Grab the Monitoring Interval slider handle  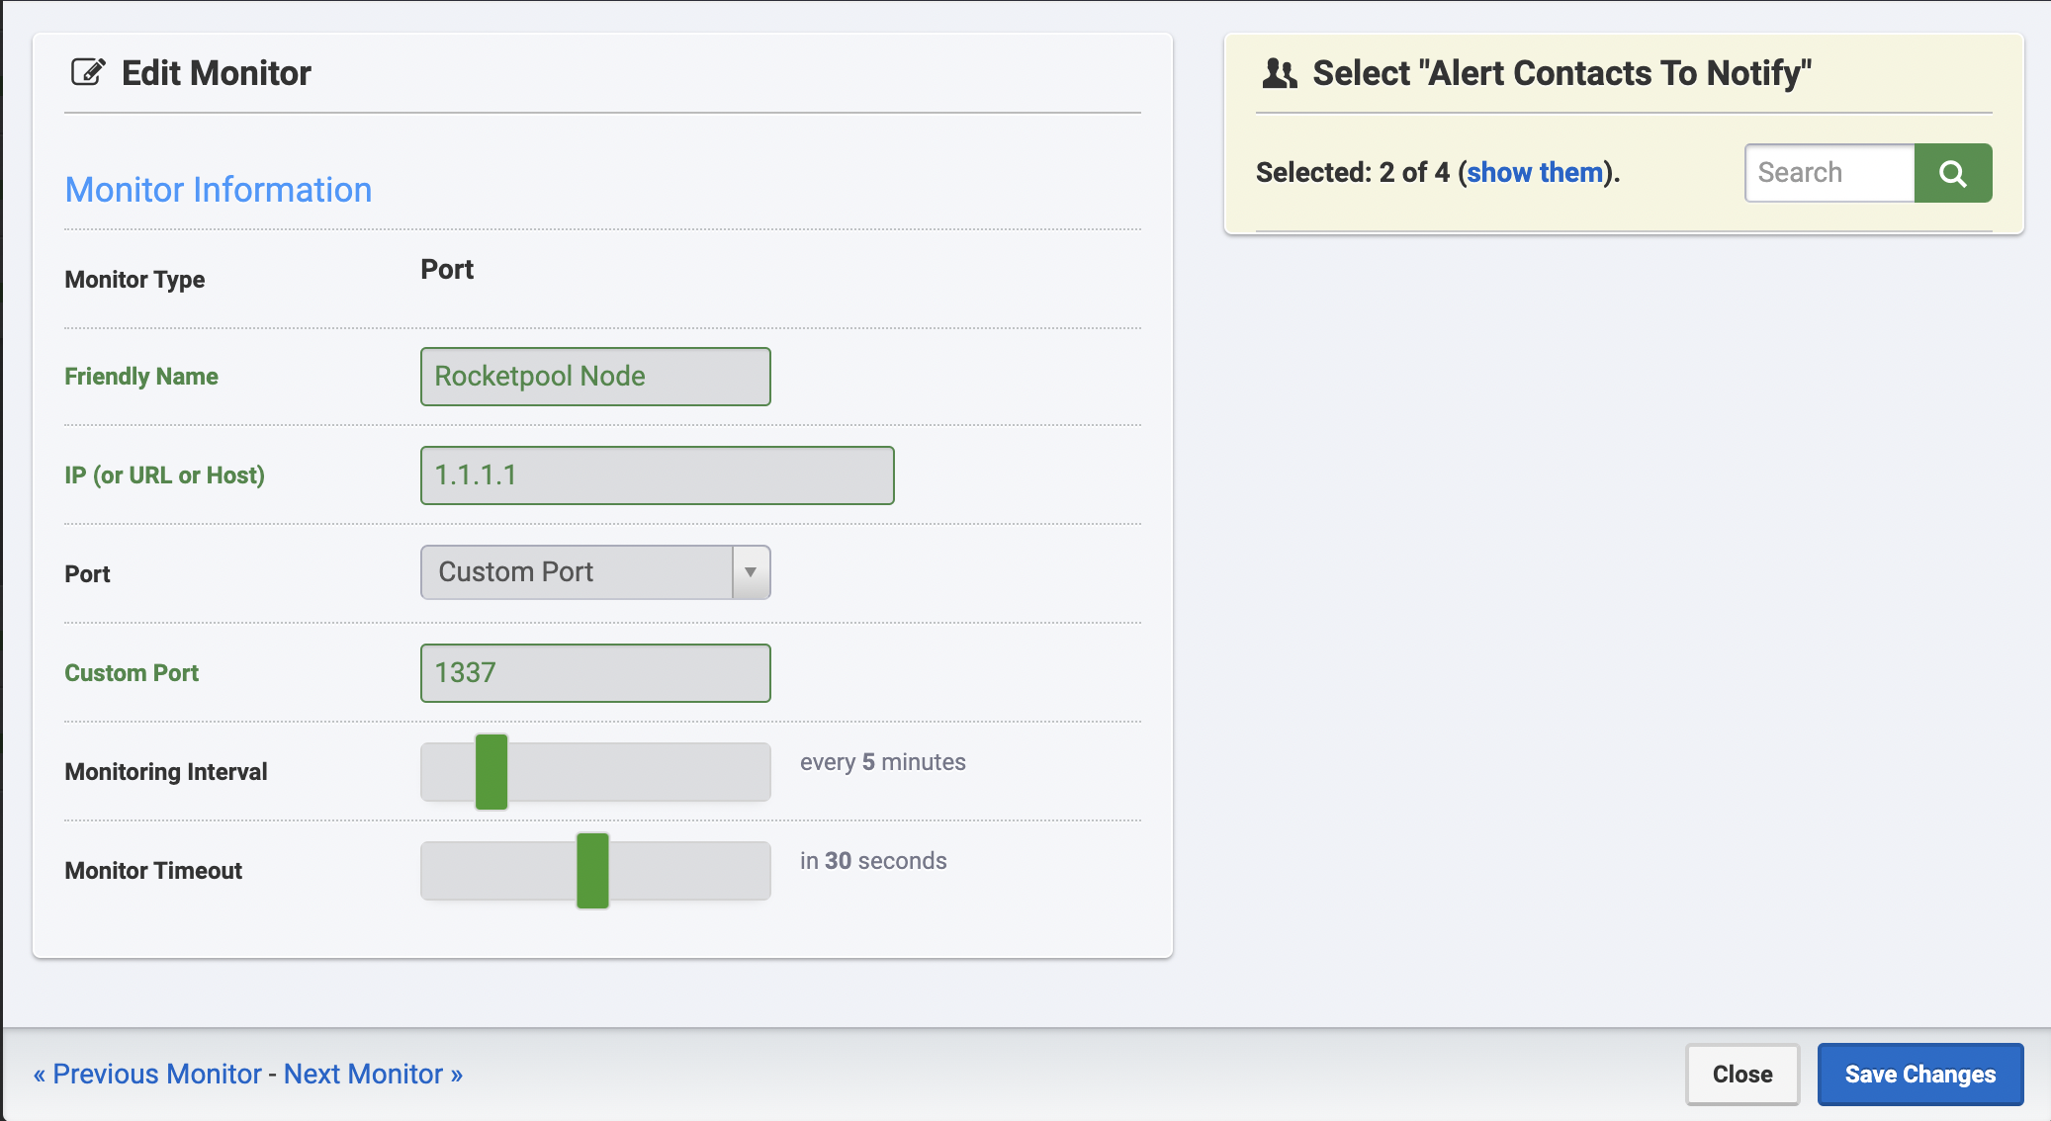[491, 772]
